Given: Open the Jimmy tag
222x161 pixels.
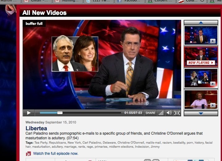Looking at the screenshot, I should pos(155,146).
